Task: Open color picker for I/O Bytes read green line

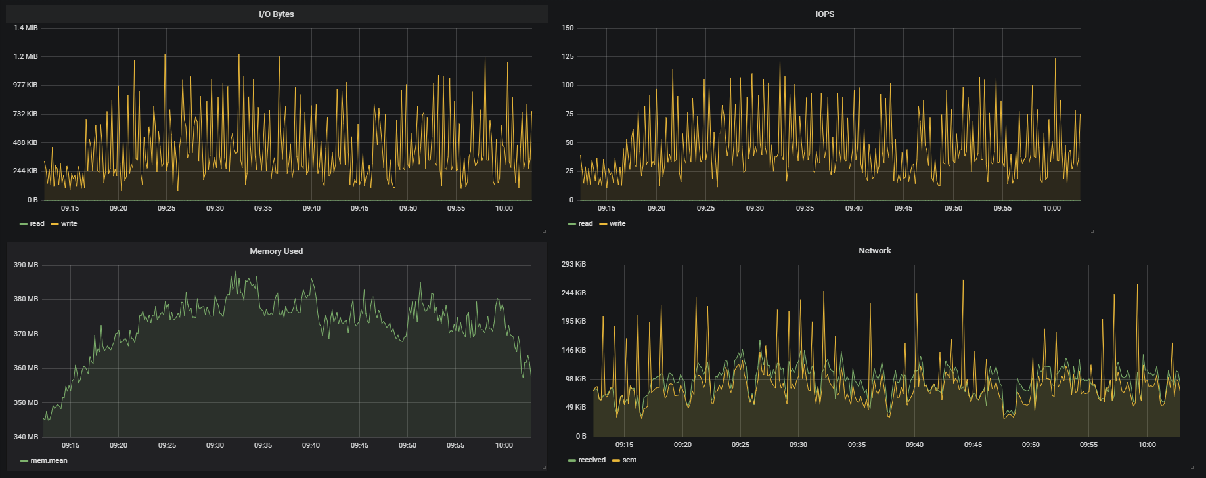Action: [x=24, y=224]
